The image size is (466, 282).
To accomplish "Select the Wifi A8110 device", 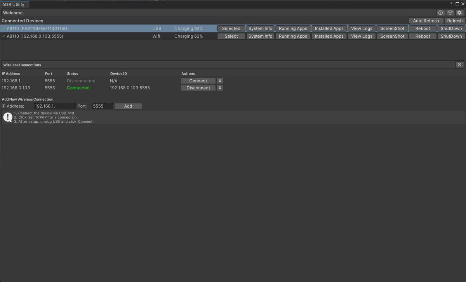I will (x=231, y=36).
